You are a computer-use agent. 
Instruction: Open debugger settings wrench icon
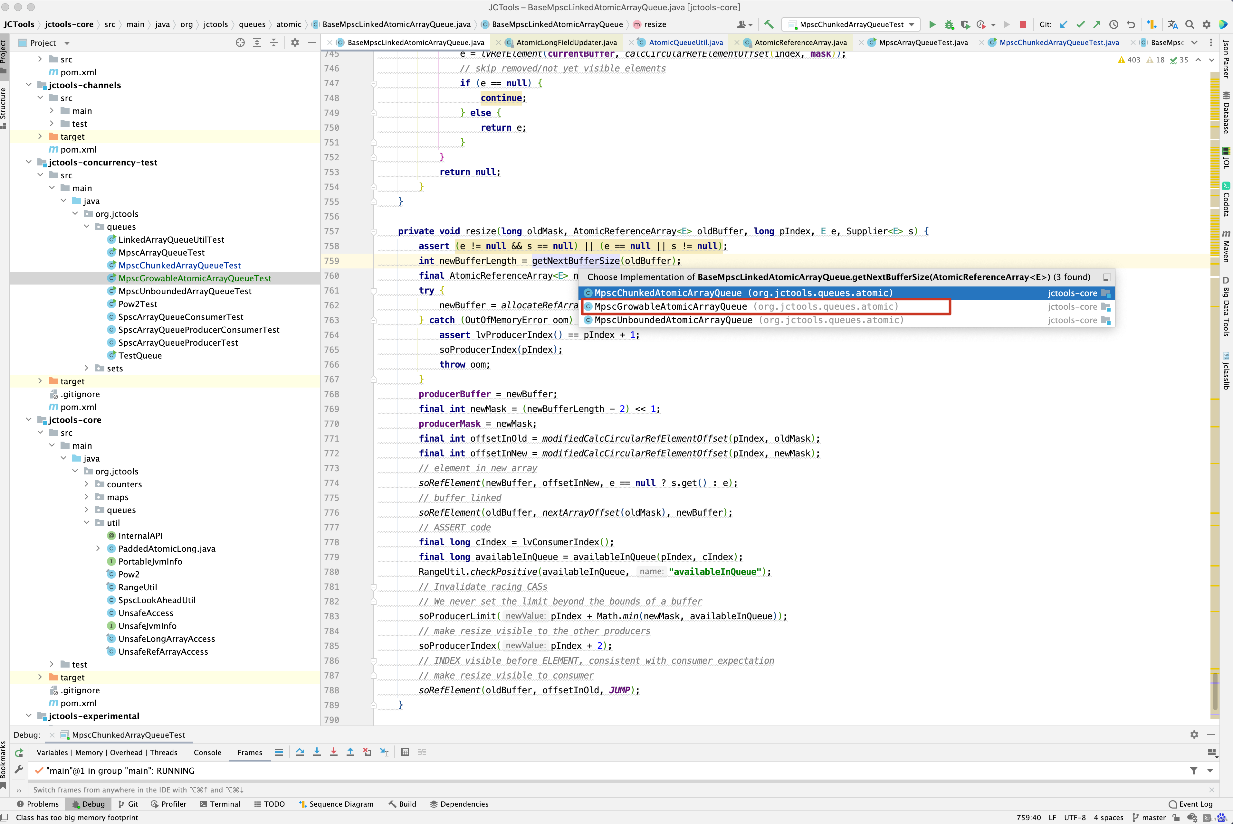click(x=19, y=769)
